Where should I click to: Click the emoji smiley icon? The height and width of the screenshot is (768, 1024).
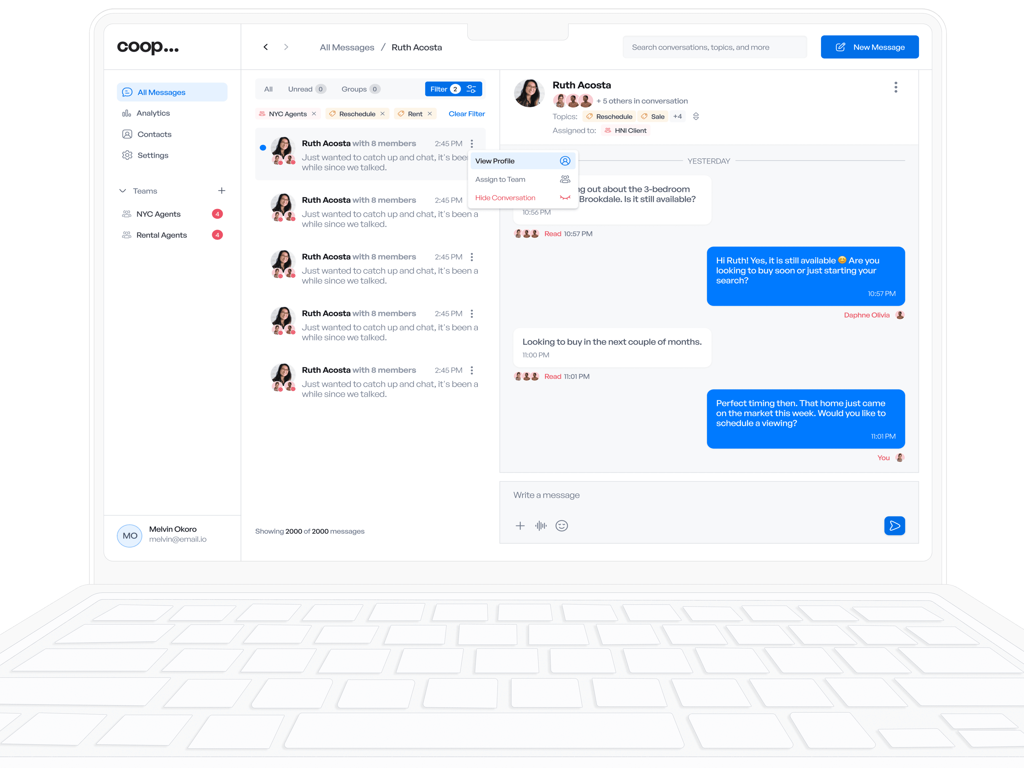[x=561, y=525]
